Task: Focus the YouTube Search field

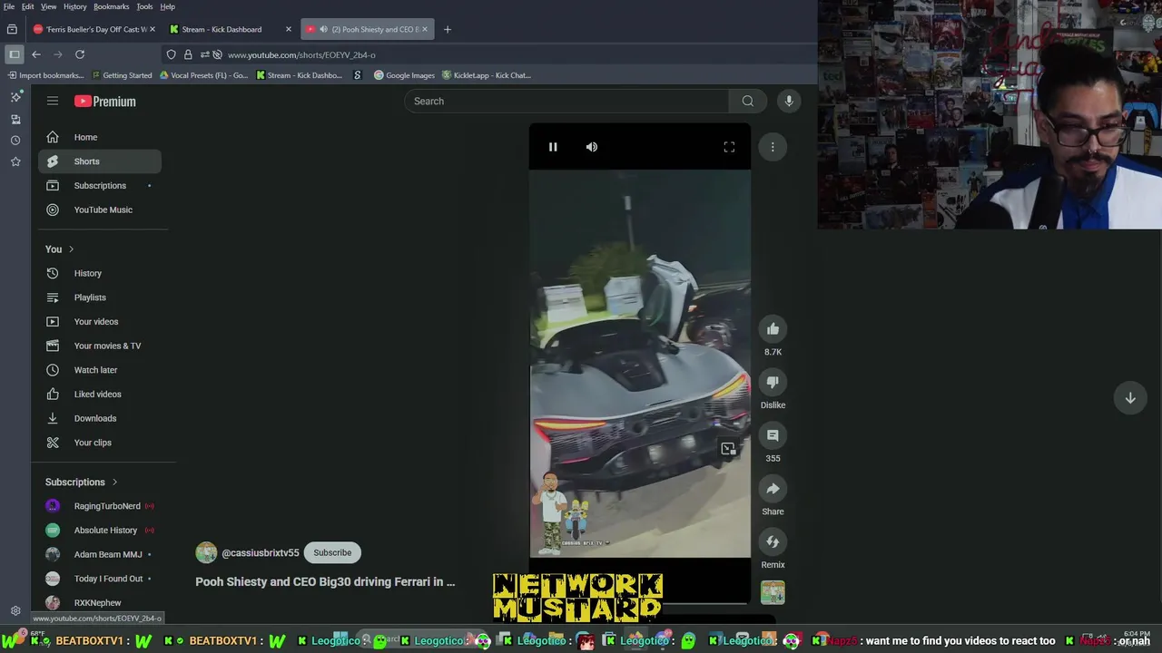Action: [x=566, y=101]
